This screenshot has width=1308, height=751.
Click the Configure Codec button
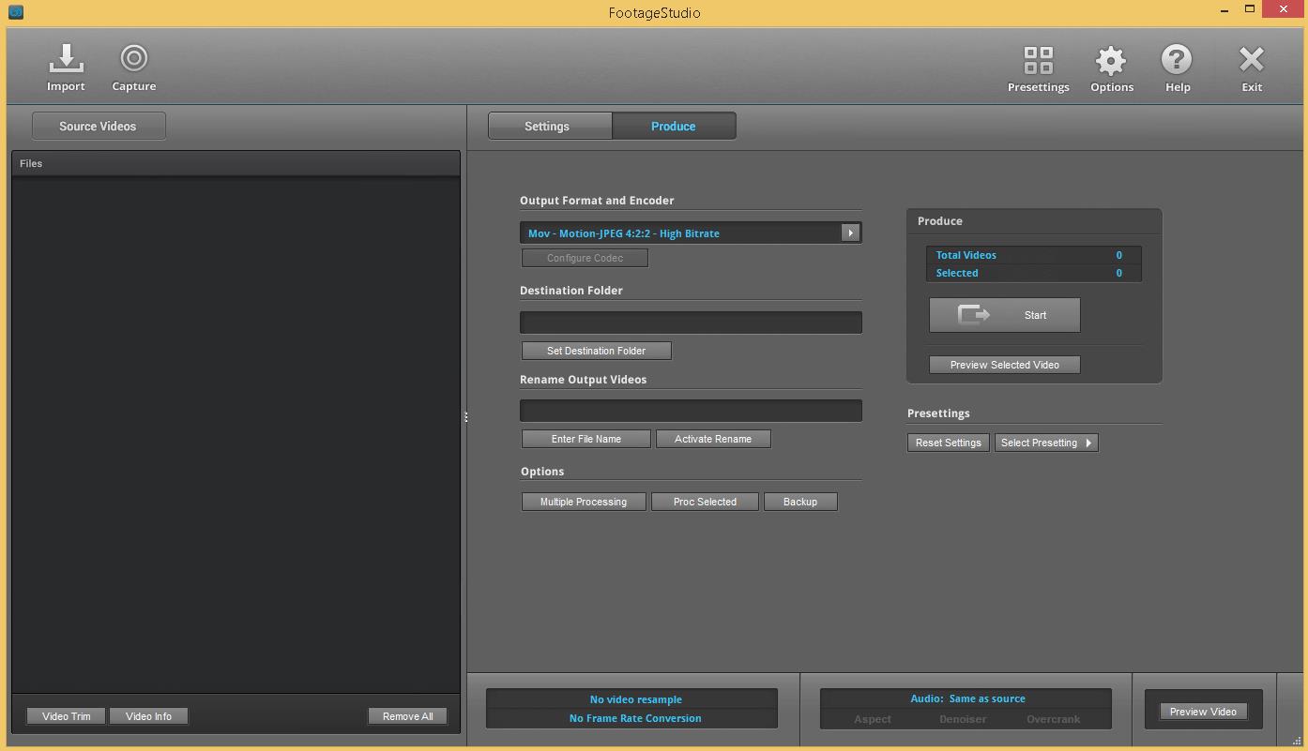coord(585,258)
